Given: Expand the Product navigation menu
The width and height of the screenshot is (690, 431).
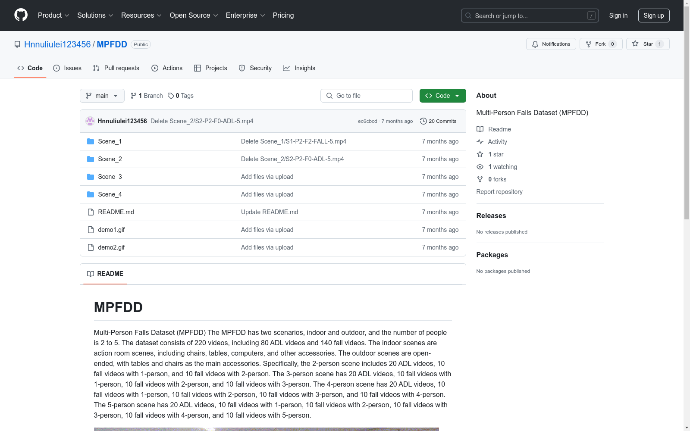Looking at the screenshot, I should [53, 16].
